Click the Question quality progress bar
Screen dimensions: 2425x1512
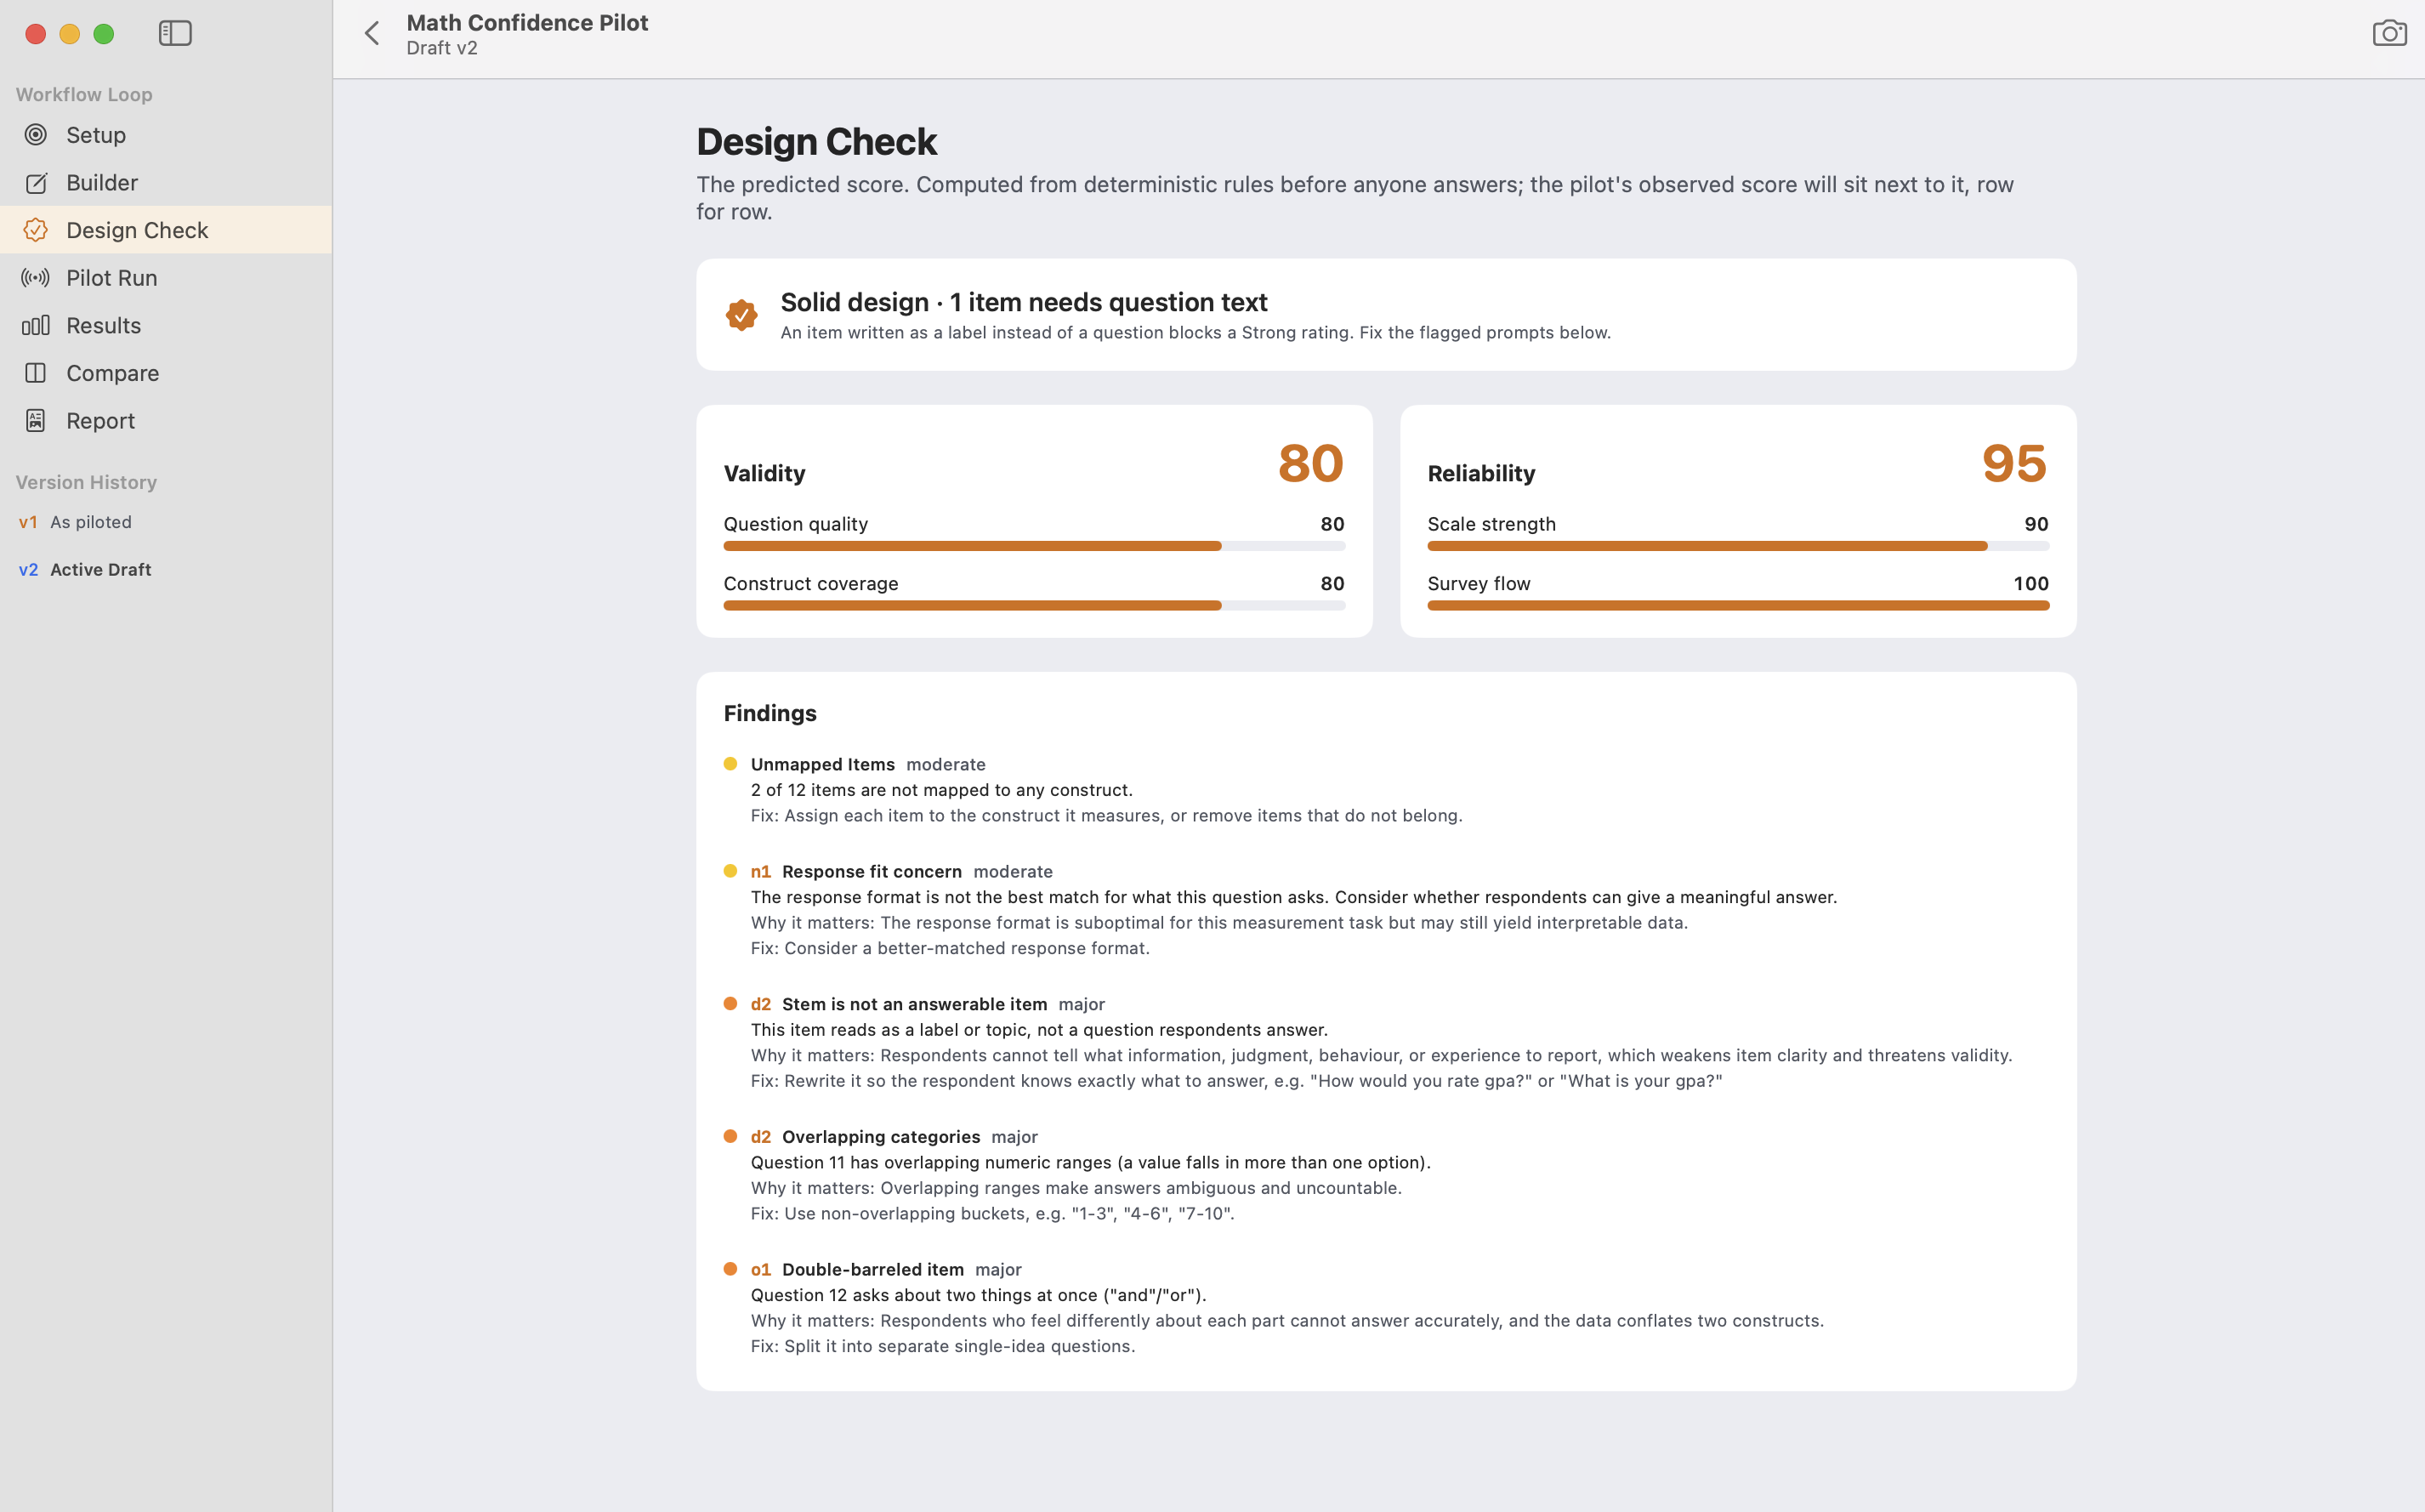click(x=1035, y=546)
